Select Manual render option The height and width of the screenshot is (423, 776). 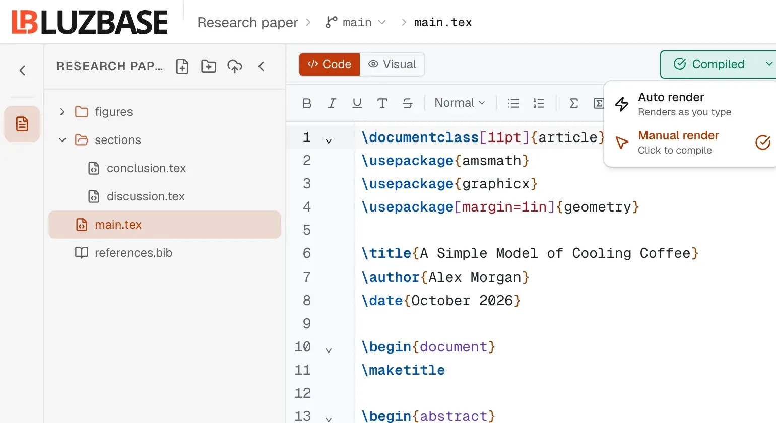689,143
